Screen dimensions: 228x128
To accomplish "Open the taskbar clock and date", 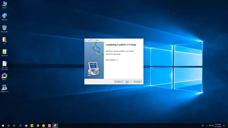I will 218,126.
